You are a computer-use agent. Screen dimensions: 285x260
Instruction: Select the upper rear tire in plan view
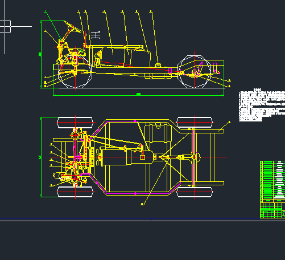tap(195, 123)
